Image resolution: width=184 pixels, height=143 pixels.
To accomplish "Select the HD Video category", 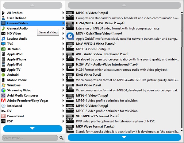I will click(33, 34).
